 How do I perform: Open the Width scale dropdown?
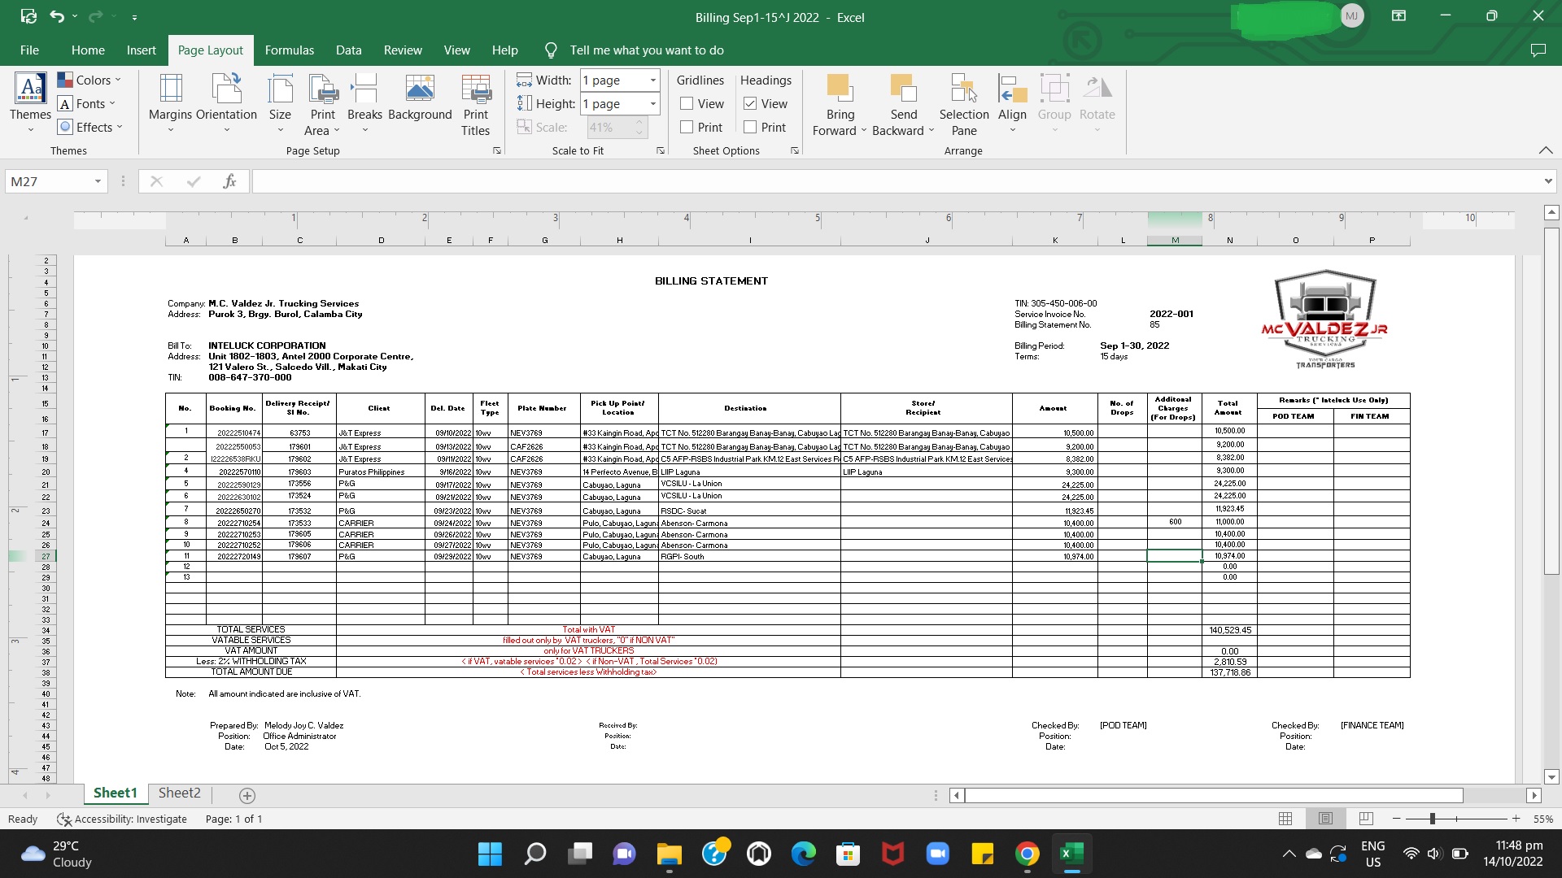tap(652, 80)
